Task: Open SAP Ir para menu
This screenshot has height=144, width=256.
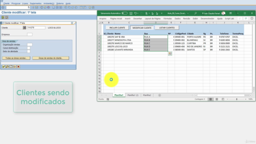Action: click(x=25, y=4)
